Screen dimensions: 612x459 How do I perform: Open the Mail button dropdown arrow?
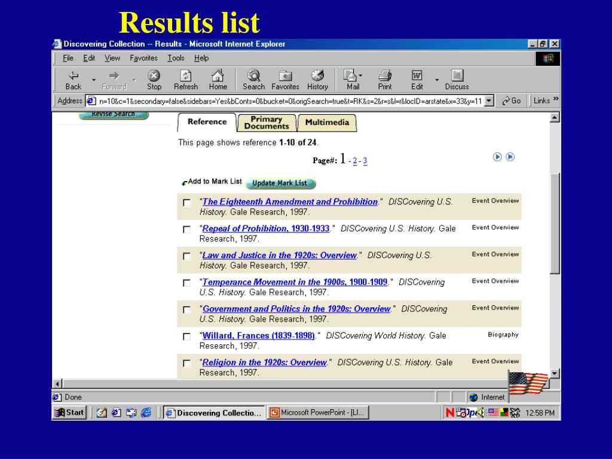click(x=360, y=75)
